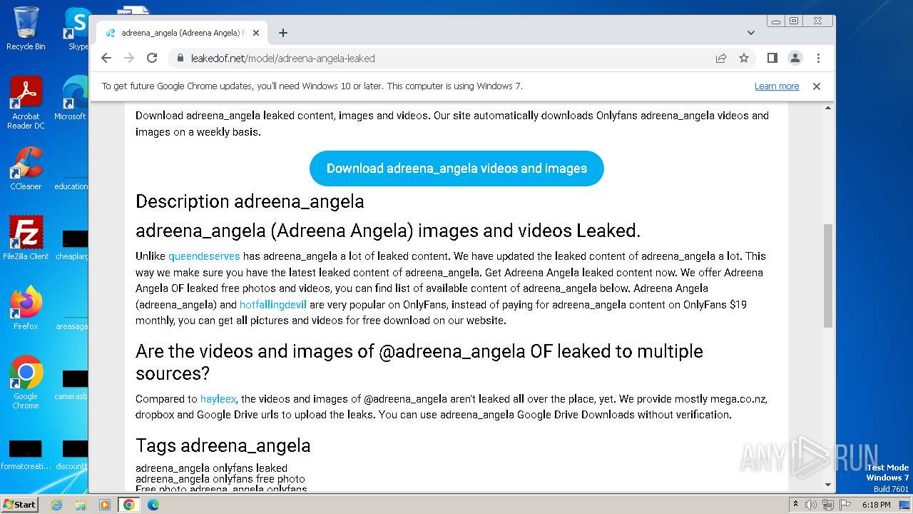Open Internet Explorer in the taskbar
Image resolution: width=913 pixels, height=514 pixels.
57,505
